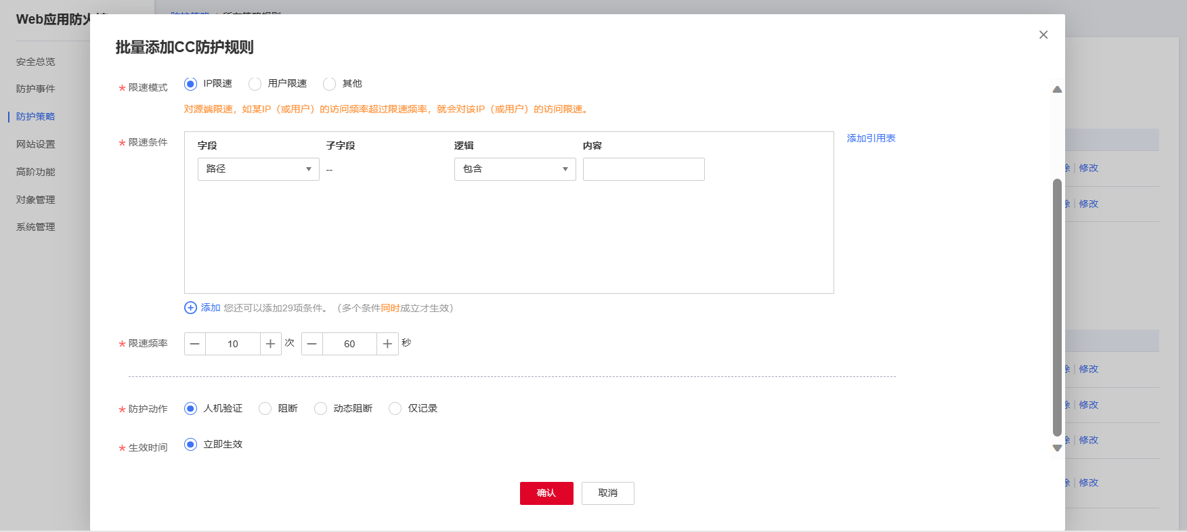Open the 路径 field dropdown
The height and width of the screenshot is (532, 1187).
click(x=258, y=169)
